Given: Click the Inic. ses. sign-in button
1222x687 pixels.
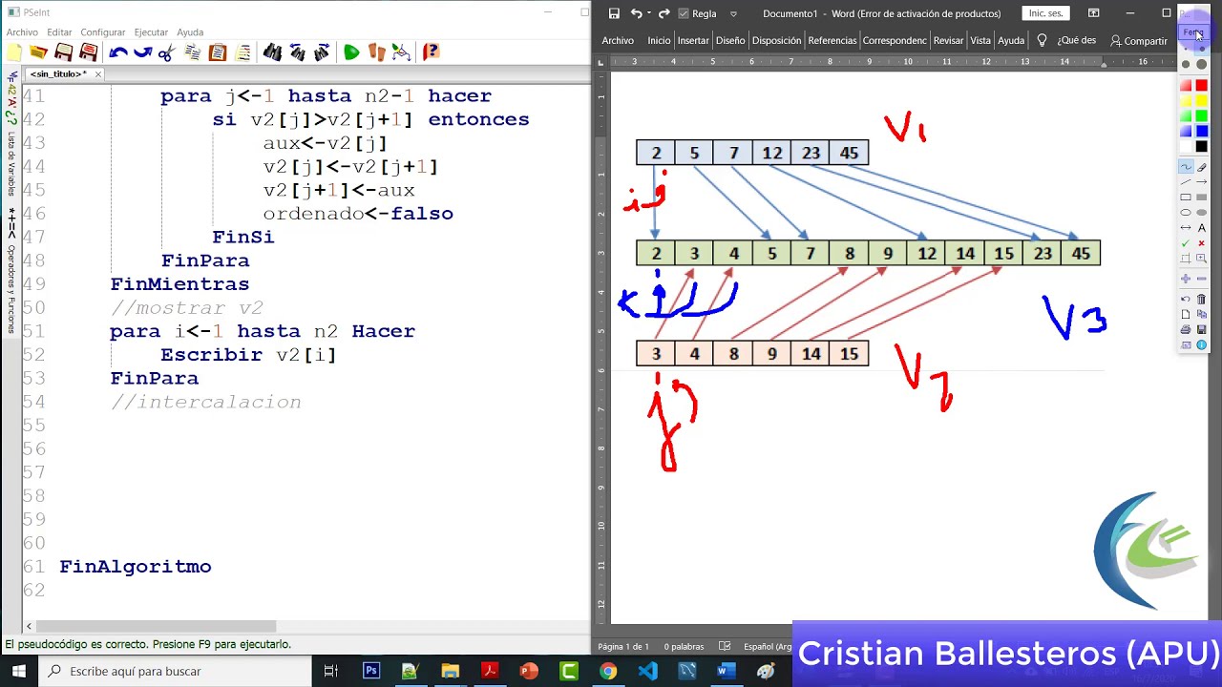Looking at the screenshot, I should click(1045, 13).
